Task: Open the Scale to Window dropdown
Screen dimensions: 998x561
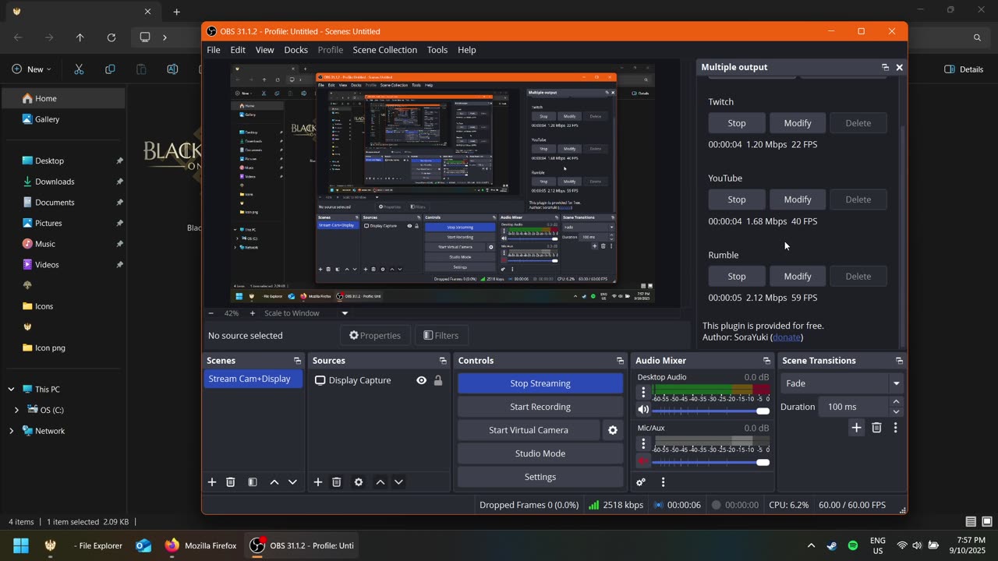Action: 306,313
